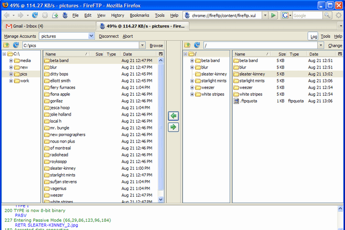
Task: Click the Change button for remote path
Action: pyautogui.click(x=335, y=45)
